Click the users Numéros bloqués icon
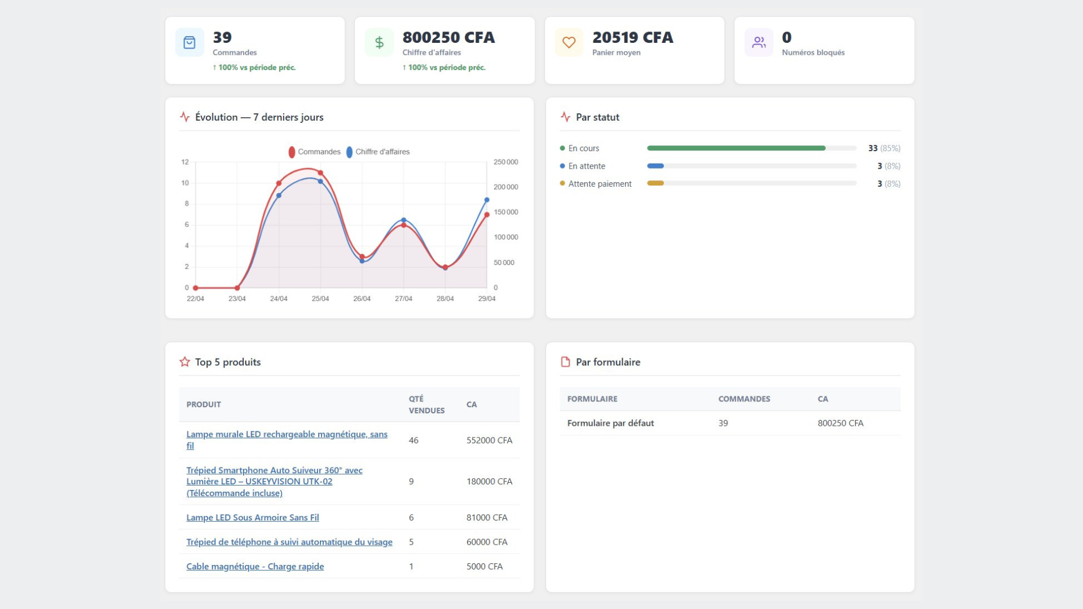Image resolution: width=1083 pixels, height=609 pixels. click(x=759, y=42)
